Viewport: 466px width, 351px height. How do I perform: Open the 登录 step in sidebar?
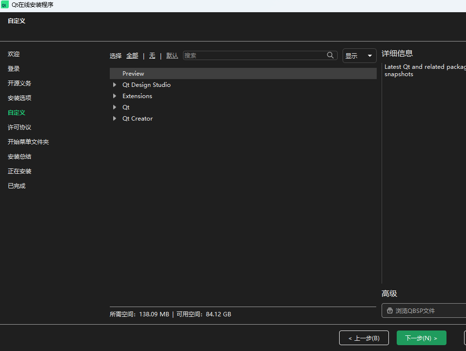[14, 69]
